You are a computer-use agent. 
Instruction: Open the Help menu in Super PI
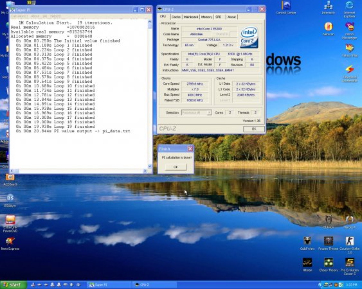(x=55, y=16)
